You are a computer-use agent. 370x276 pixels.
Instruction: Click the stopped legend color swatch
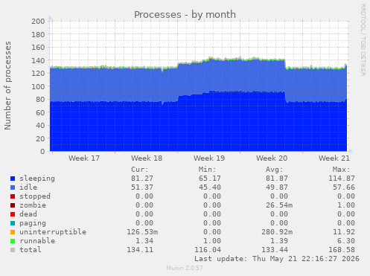coord(13,196)
